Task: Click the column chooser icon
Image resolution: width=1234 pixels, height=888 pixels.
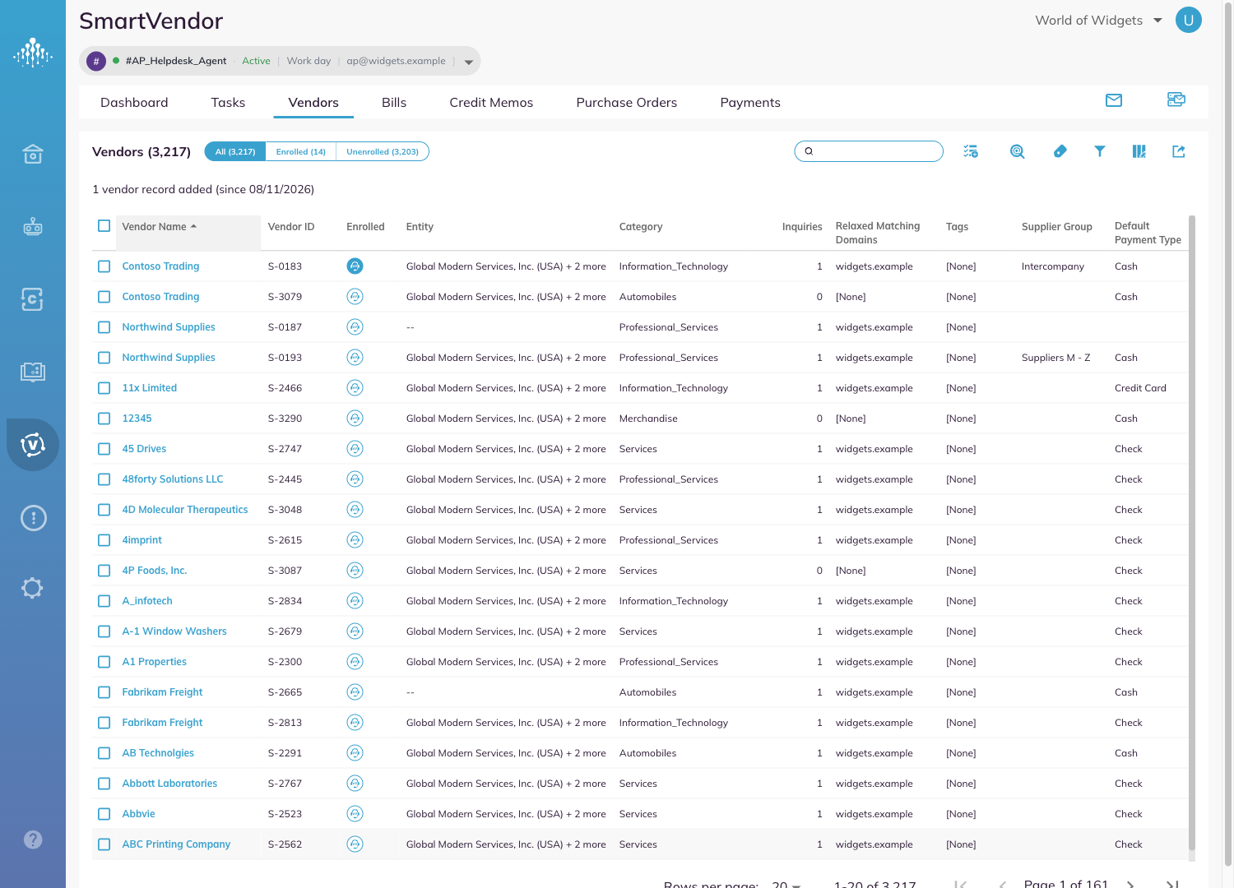Action: point(1139,151)
